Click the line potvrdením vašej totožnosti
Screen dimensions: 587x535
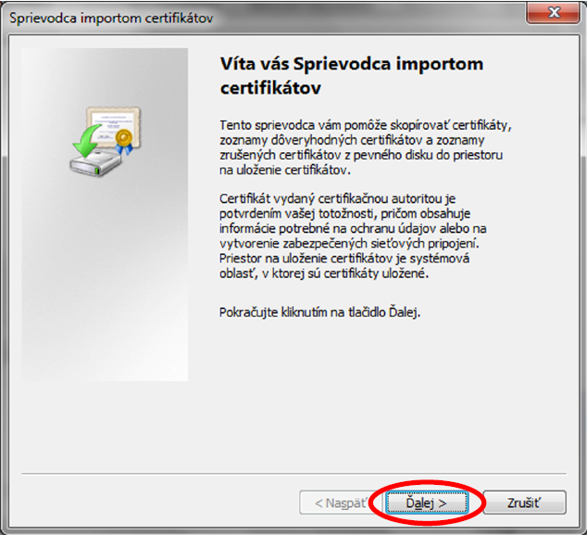[304, 215]
